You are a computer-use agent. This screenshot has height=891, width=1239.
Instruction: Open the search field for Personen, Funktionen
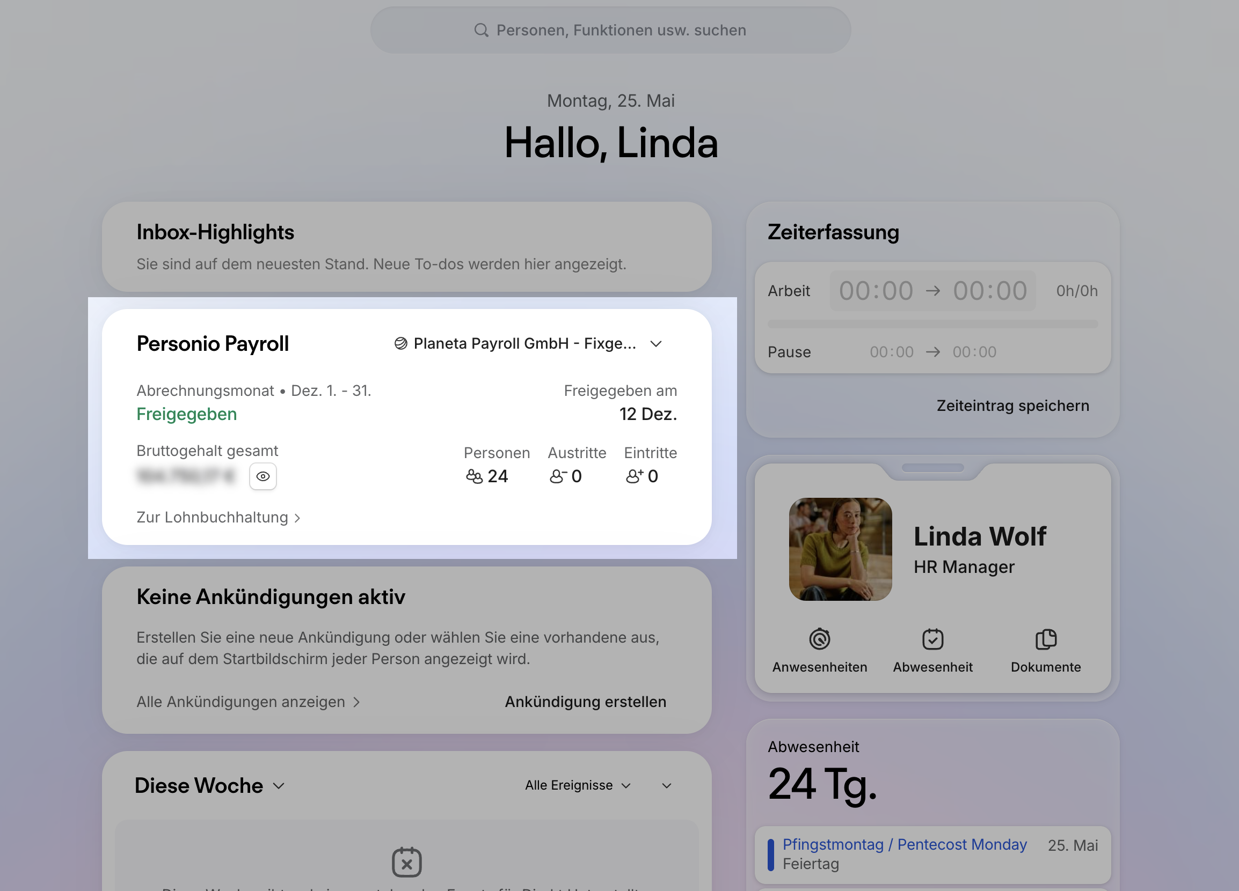click(x=610, y=30)
